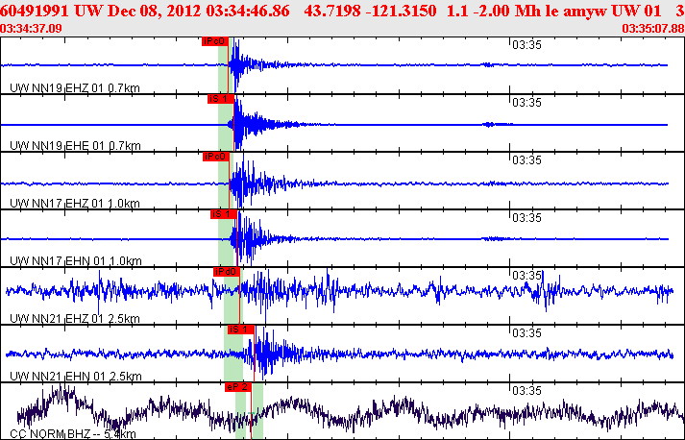This screenshot has width=685, height=440.
Task: Click the UW NN21 EHN channel label
Action: (x=61, y=377)
